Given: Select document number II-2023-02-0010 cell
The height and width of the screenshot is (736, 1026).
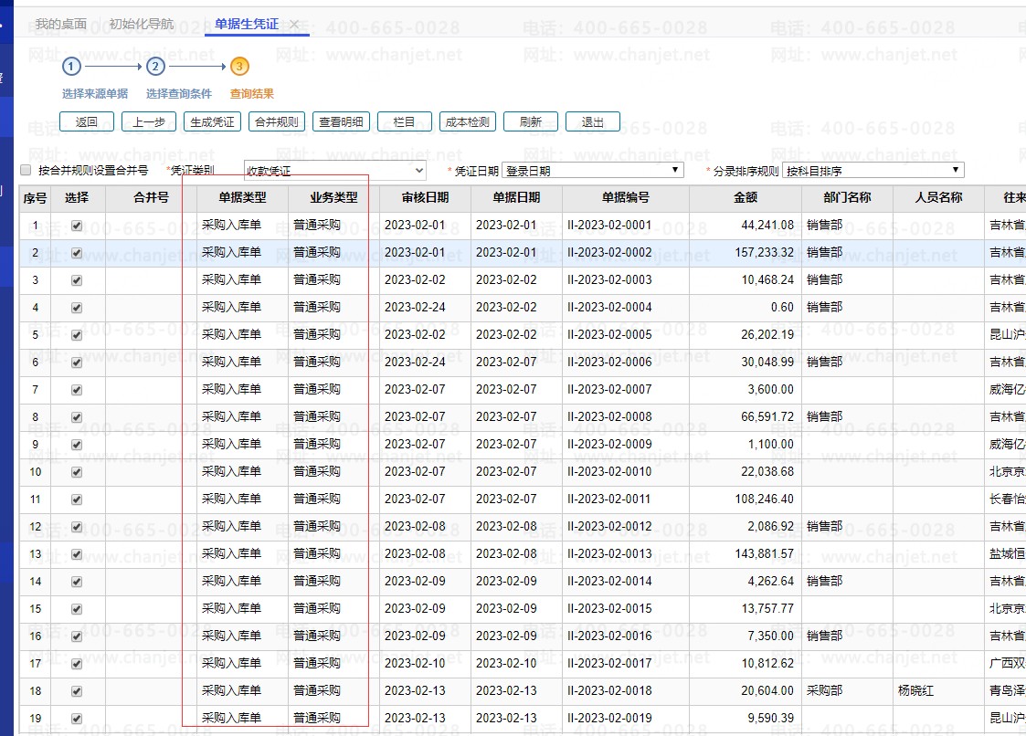Looking at the screenshot, I should (x=609, y=472).
